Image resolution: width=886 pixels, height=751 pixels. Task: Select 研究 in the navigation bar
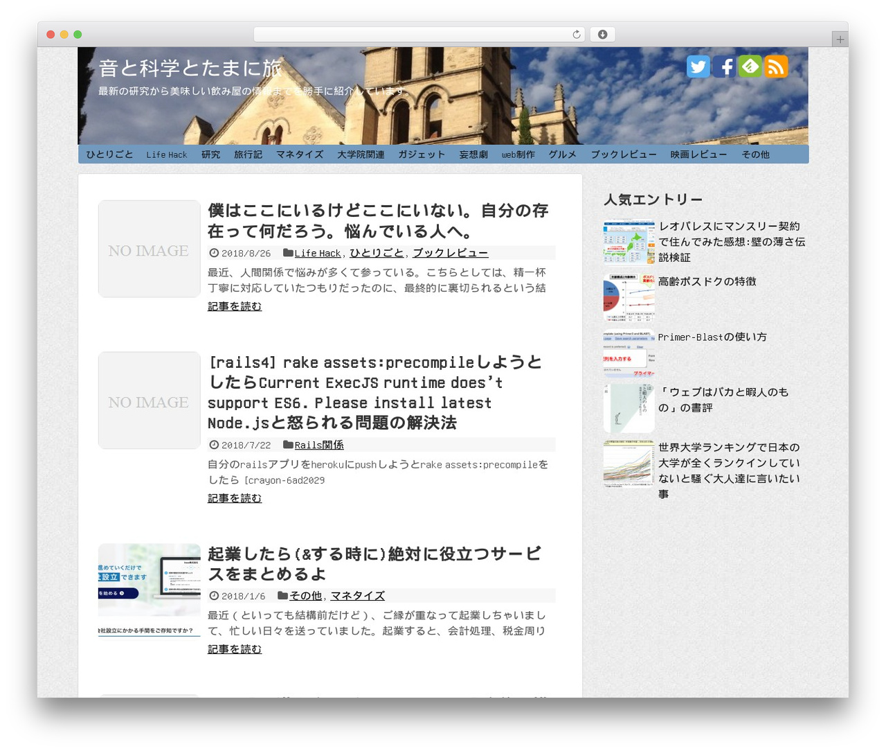point(210,154)
